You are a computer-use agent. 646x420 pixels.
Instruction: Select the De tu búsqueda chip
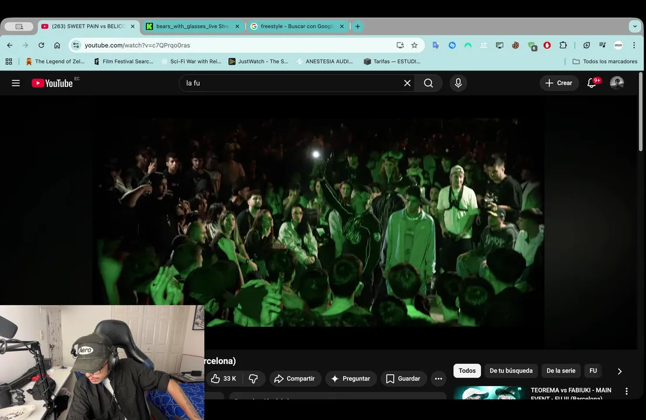click(511, 370)
